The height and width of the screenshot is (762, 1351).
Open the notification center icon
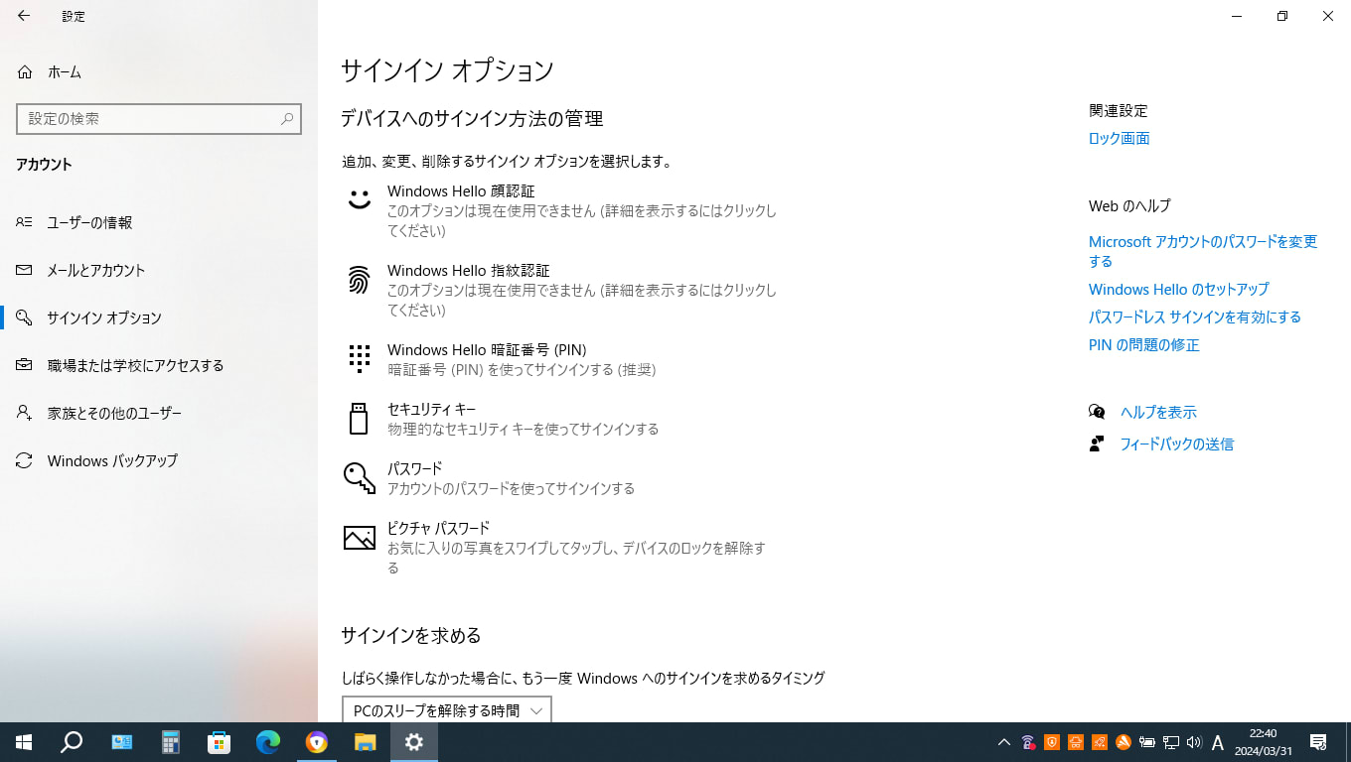click(1319, 742)
